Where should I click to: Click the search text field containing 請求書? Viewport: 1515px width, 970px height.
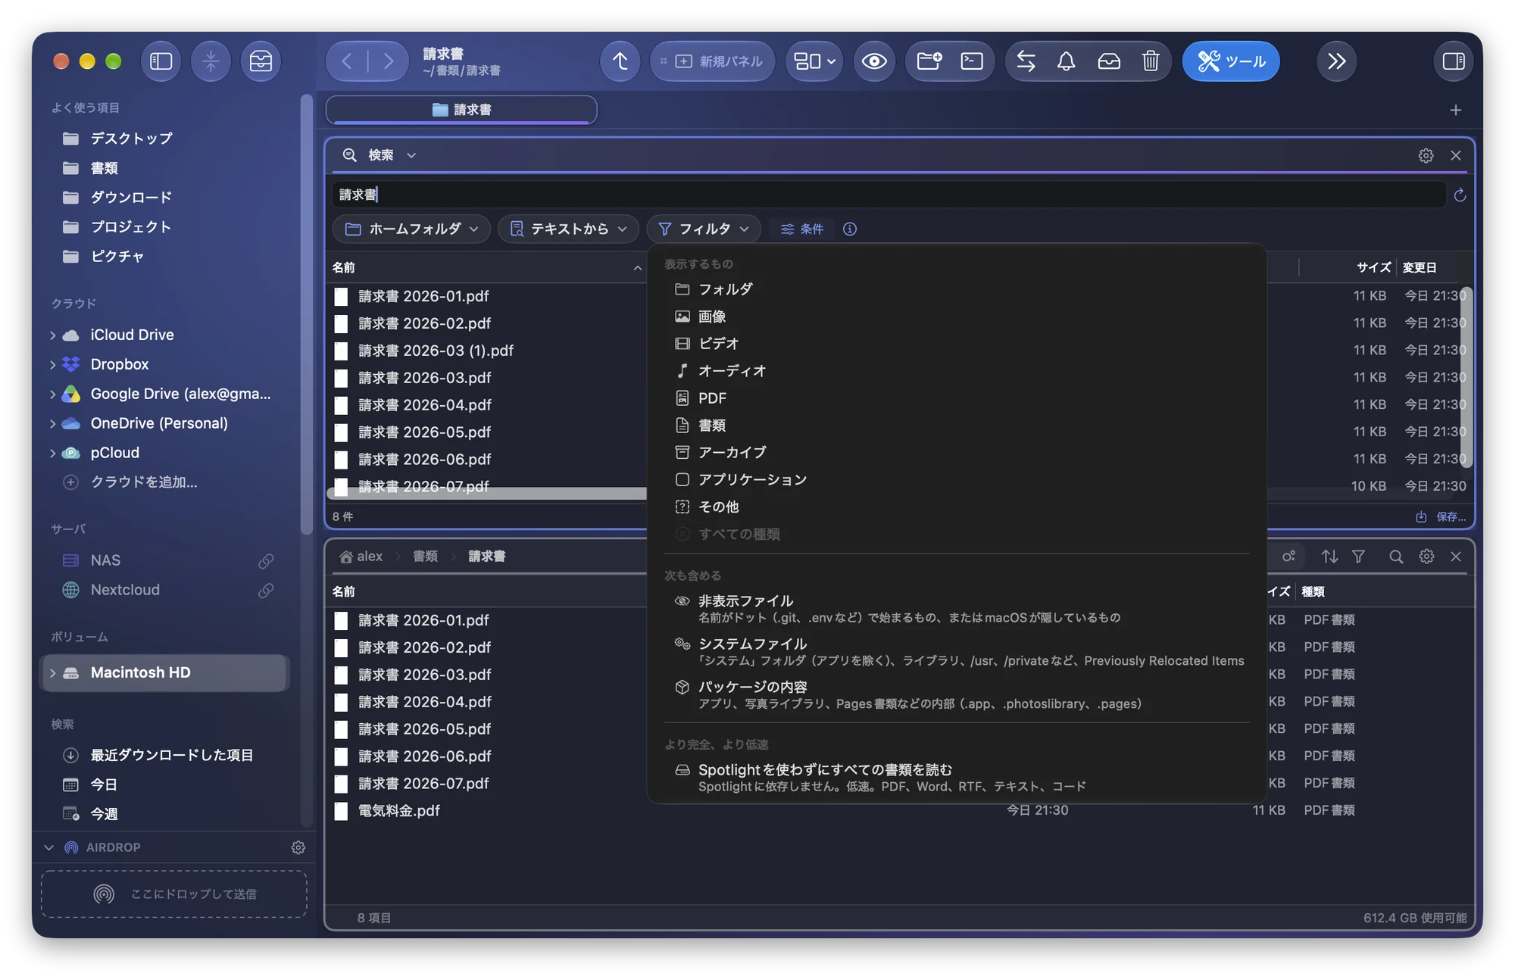[889, 195]
